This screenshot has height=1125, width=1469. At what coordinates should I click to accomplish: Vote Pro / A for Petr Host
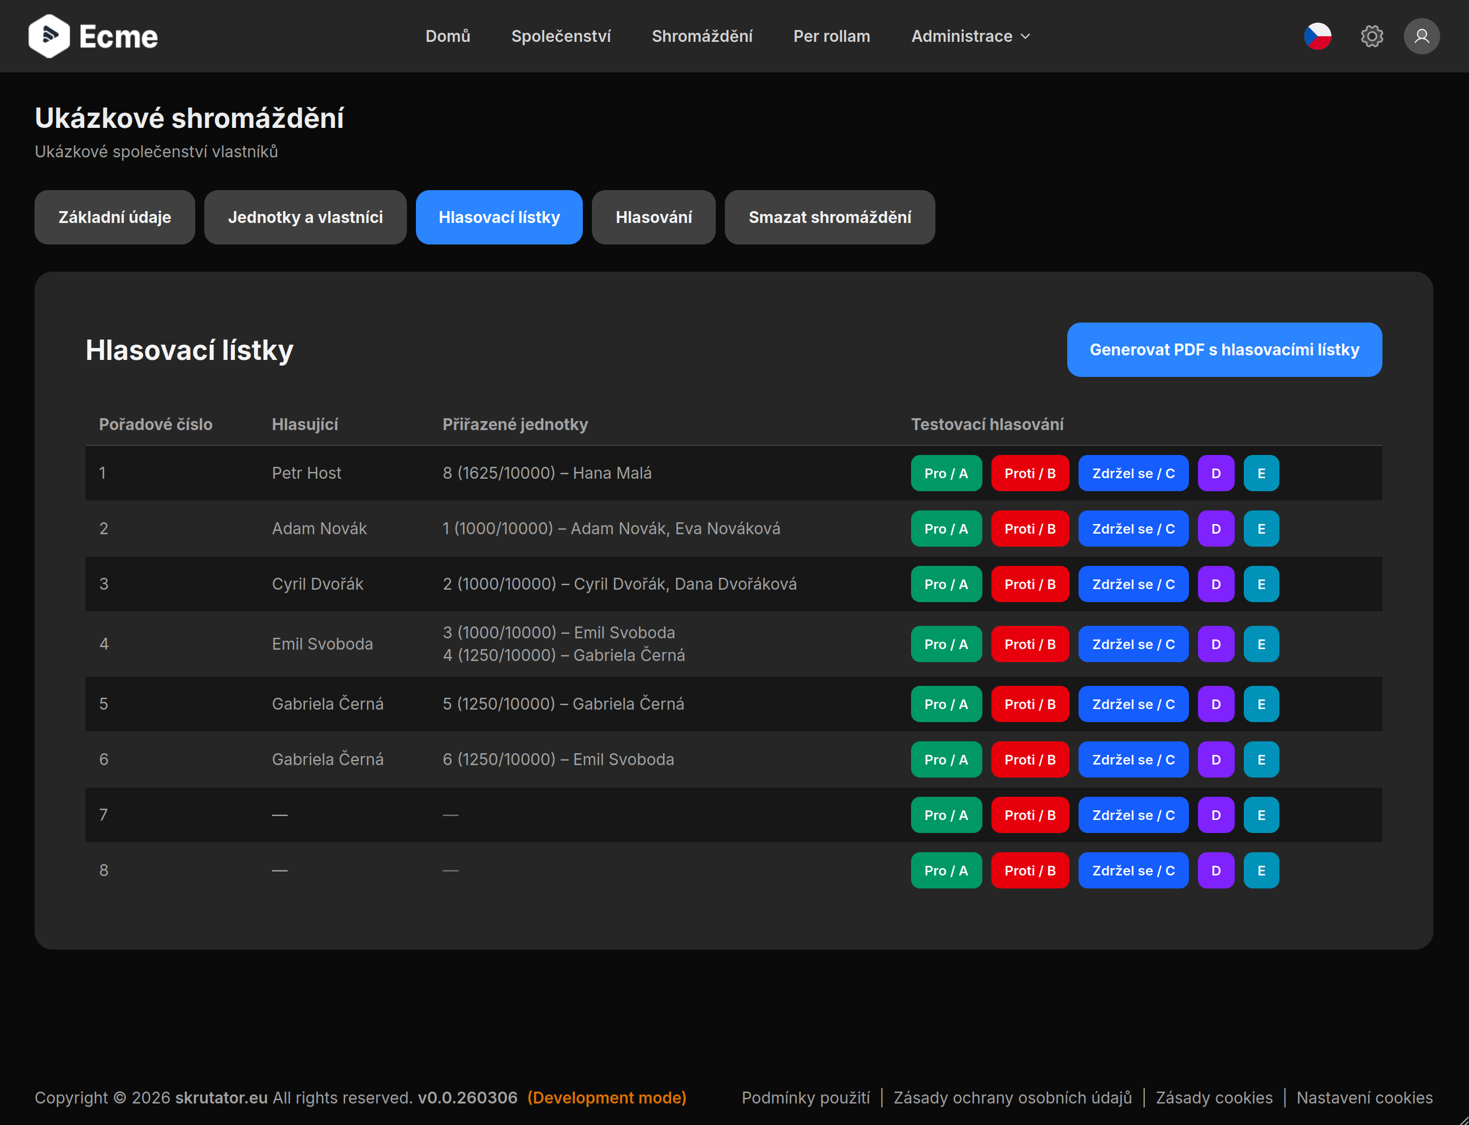[x=946, y=474]
